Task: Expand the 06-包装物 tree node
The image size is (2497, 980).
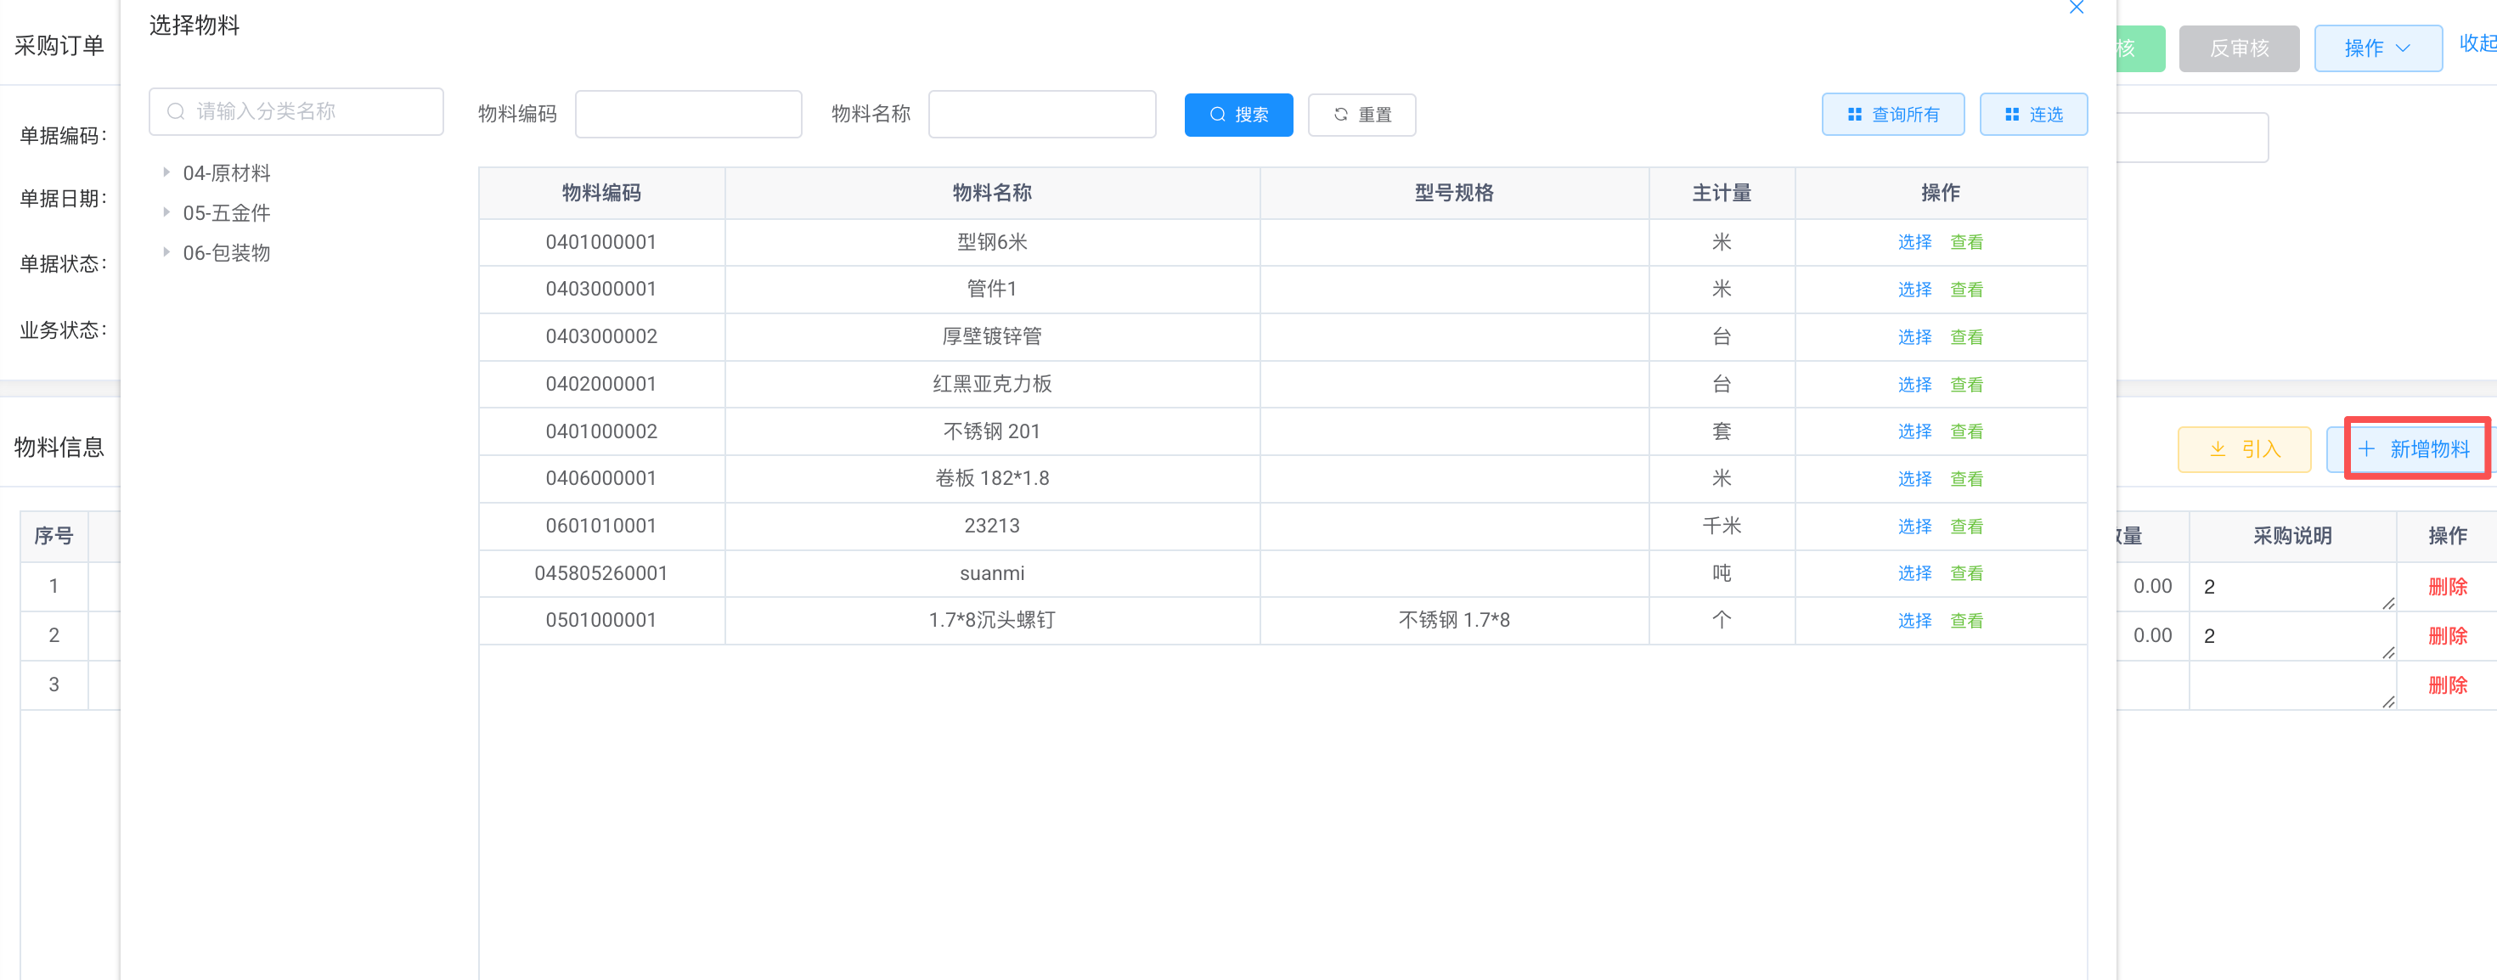Action: 166,252
